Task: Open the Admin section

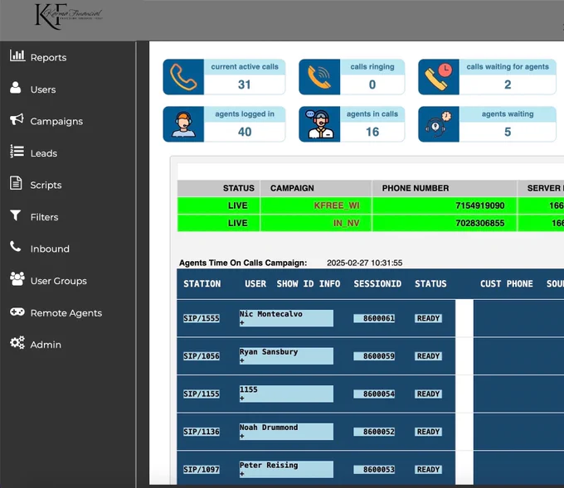Action: pos(46,345)
